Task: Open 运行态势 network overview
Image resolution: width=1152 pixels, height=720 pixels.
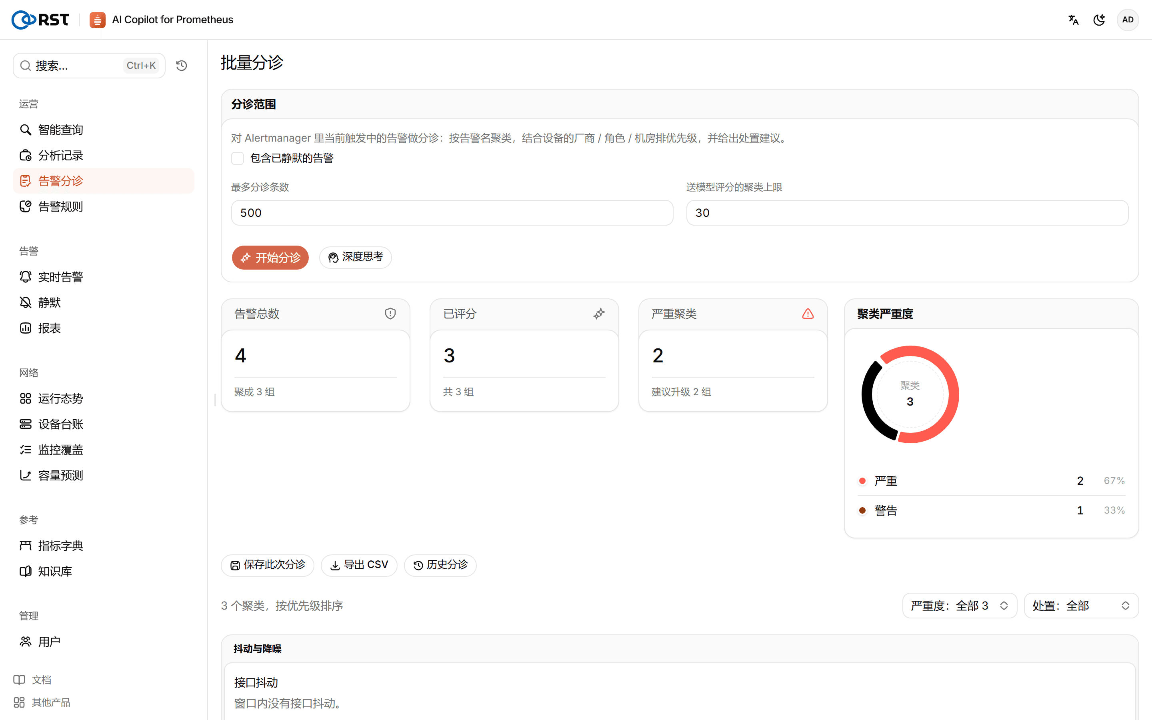Action: 103,398
